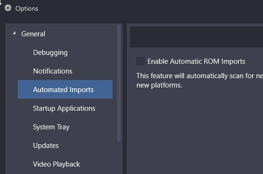Click the feature description paragraph text
Image resolution: width=263 pixels, height=174 pixels.
pos(199,80)
